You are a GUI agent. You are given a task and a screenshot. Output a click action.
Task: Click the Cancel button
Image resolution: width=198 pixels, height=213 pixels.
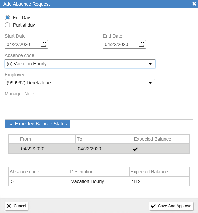click(16, 206)
